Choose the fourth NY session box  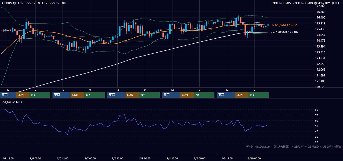[x=204, y=95]
